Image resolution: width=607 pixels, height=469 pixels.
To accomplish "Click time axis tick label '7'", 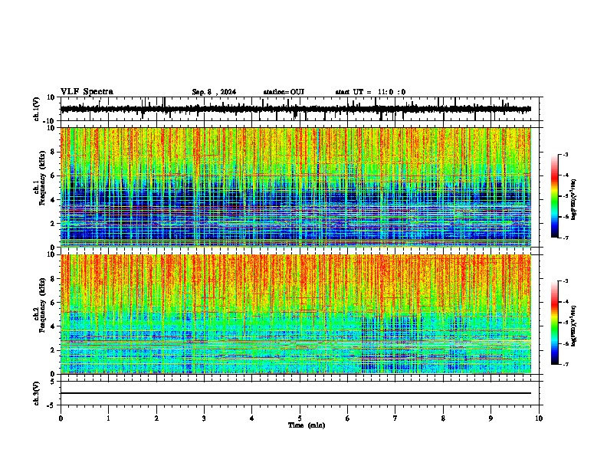I will click(x=395, y=418).
